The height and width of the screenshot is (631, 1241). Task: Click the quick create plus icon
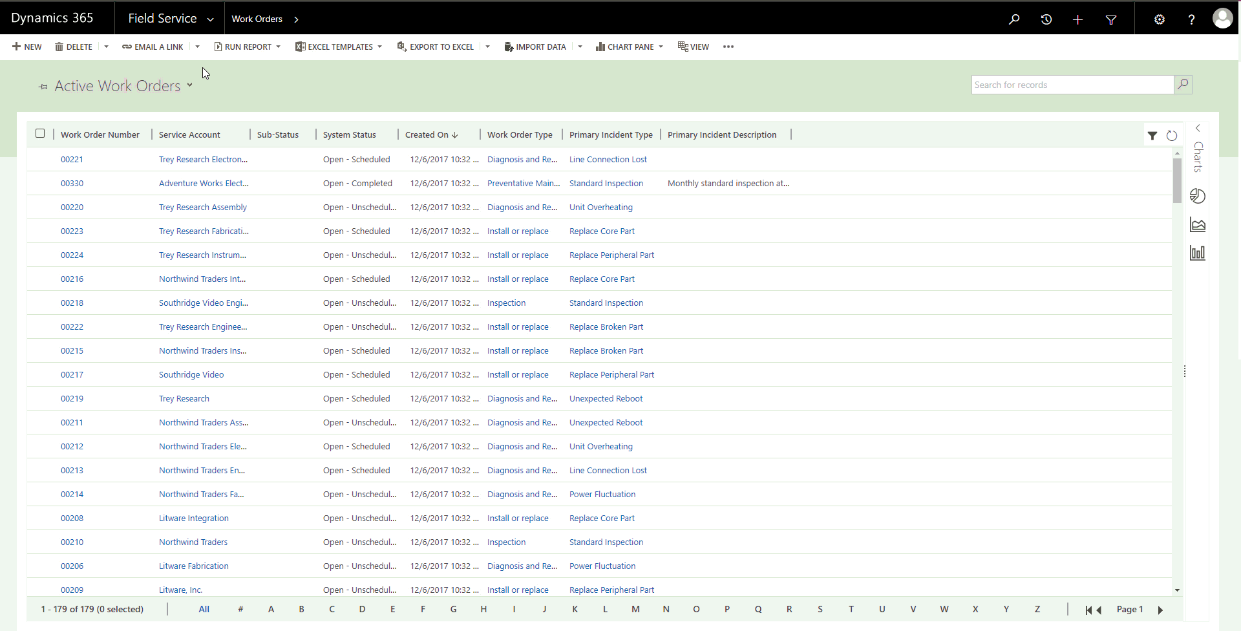1077,19
